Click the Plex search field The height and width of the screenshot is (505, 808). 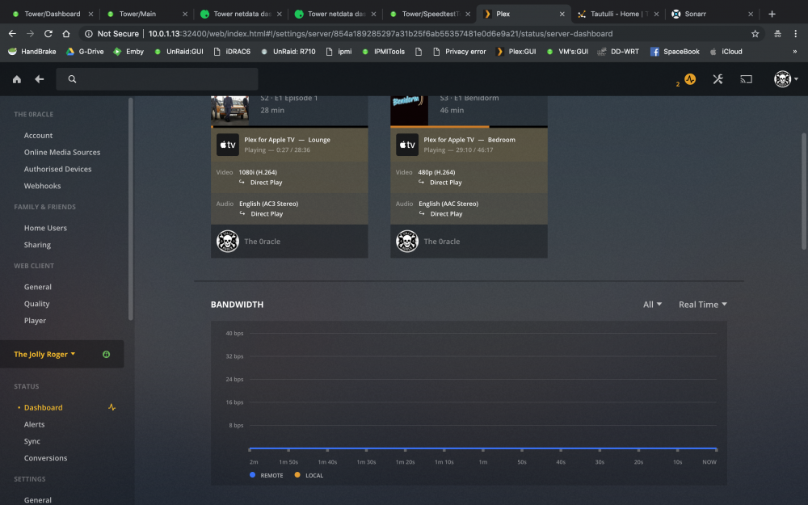158,79
